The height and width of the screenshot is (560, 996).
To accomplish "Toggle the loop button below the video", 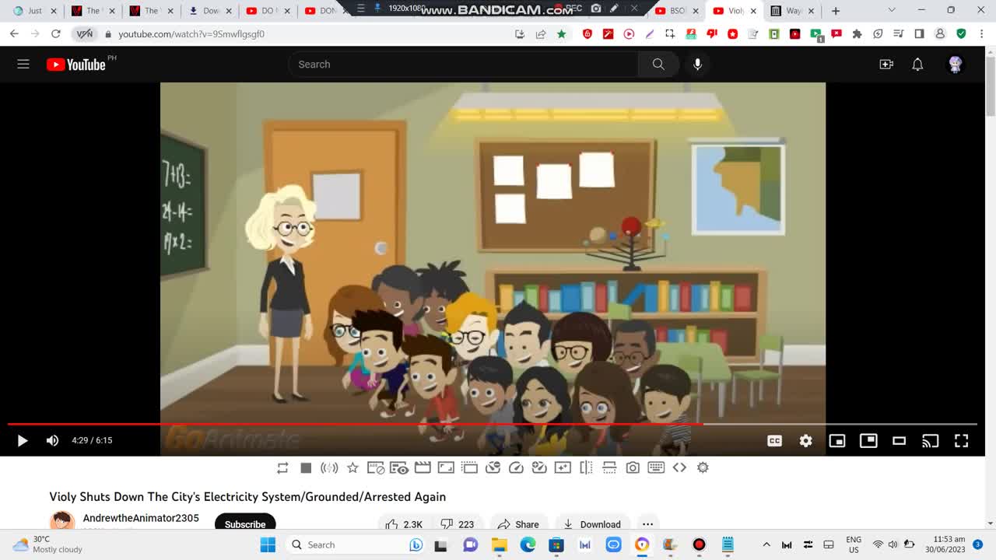I will point(282,467).
